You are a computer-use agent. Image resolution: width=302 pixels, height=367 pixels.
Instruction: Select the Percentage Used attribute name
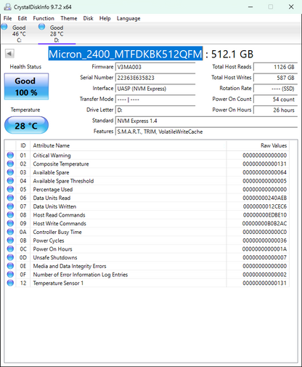53,190
